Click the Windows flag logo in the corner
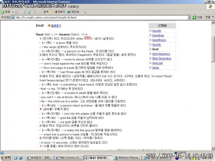This screenshot has height=161, width=215. [210, 6]
